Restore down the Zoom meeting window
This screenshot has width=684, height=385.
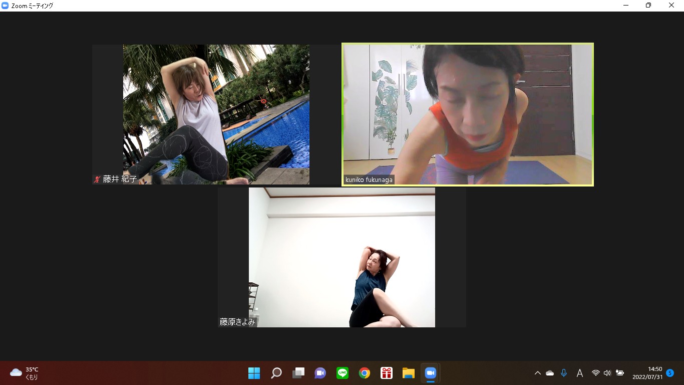click(x=648, y=6)
